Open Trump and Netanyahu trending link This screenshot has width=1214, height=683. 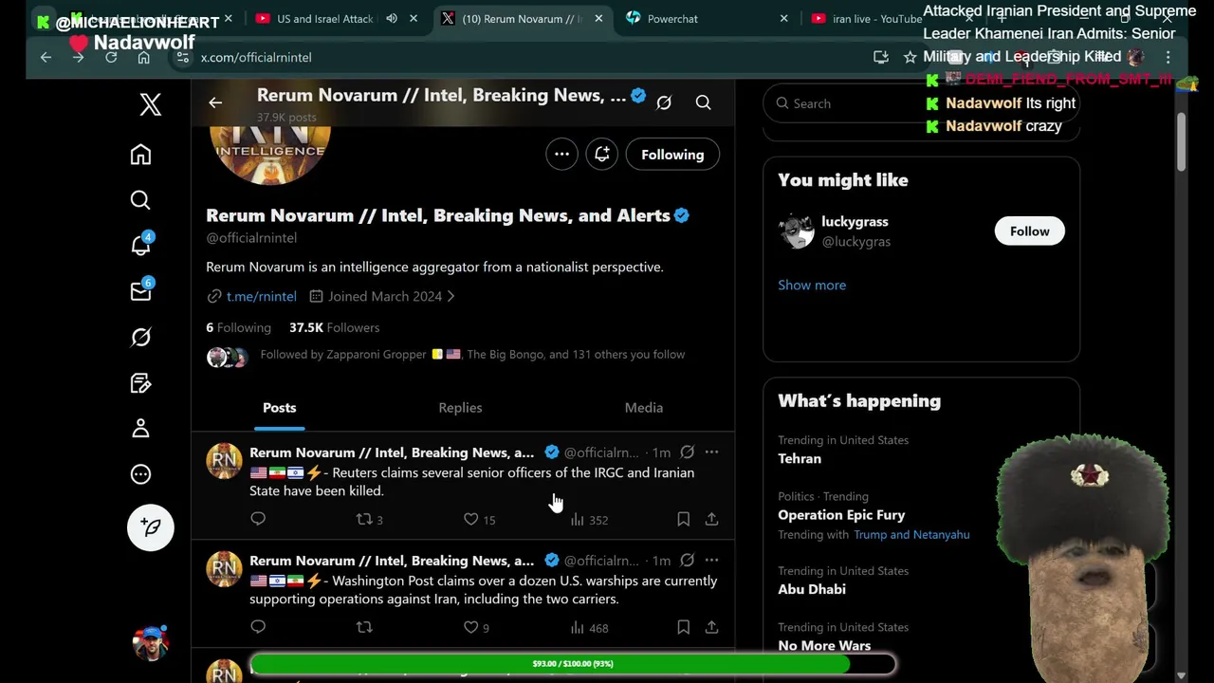point(911,535)
